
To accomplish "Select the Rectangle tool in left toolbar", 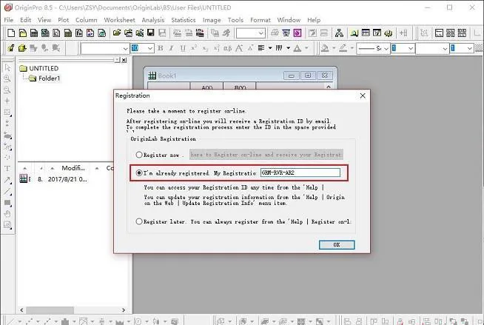I will click(x=7, y=203).
